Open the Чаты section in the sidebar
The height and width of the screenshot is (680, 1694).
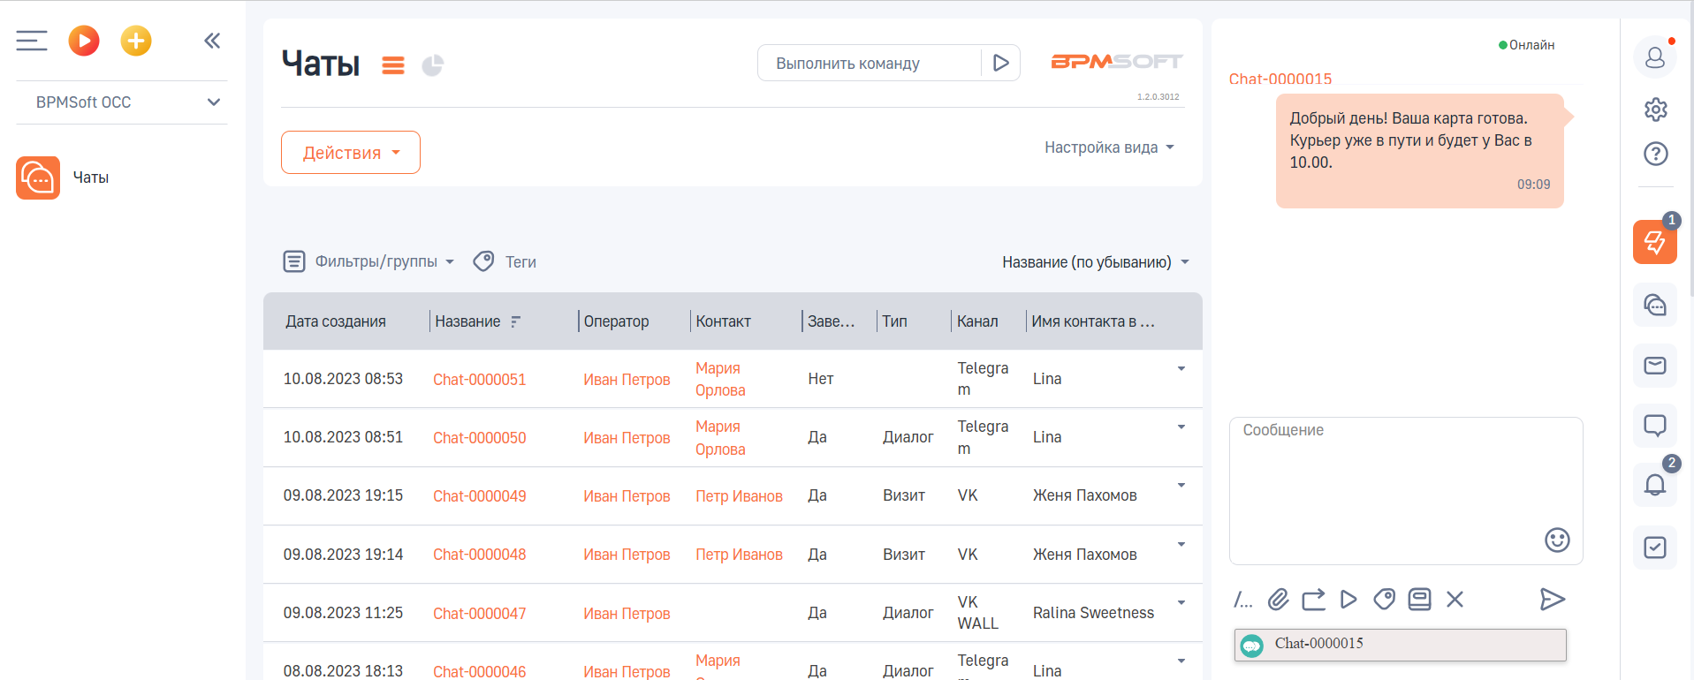63,178
